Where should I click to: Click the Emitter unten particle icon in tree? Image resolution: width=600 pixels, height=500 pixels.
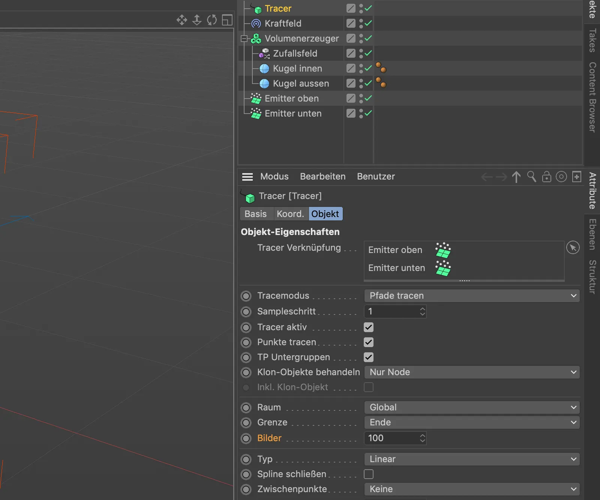256,114
